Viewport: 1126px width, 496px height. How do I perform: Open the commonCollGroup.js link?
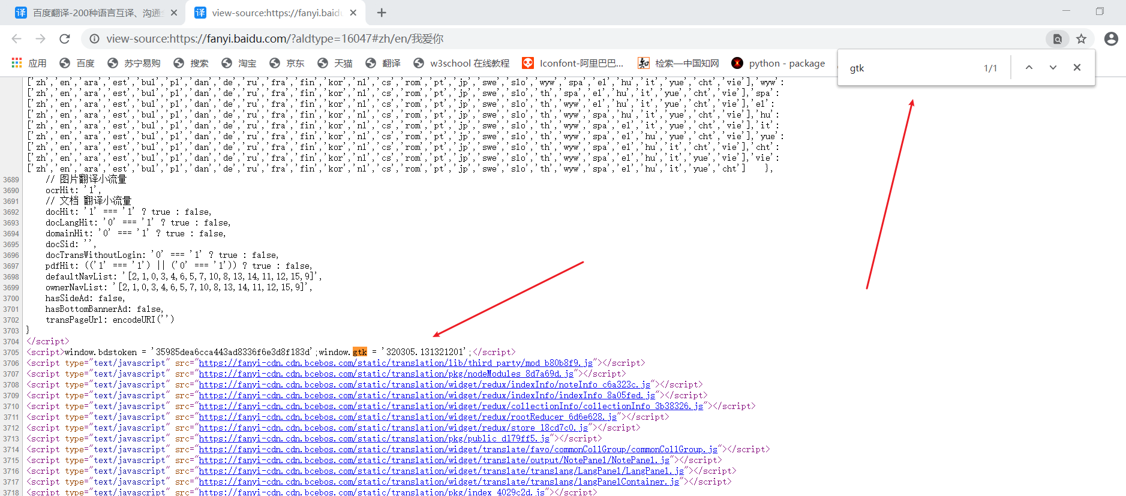[458, 449]
